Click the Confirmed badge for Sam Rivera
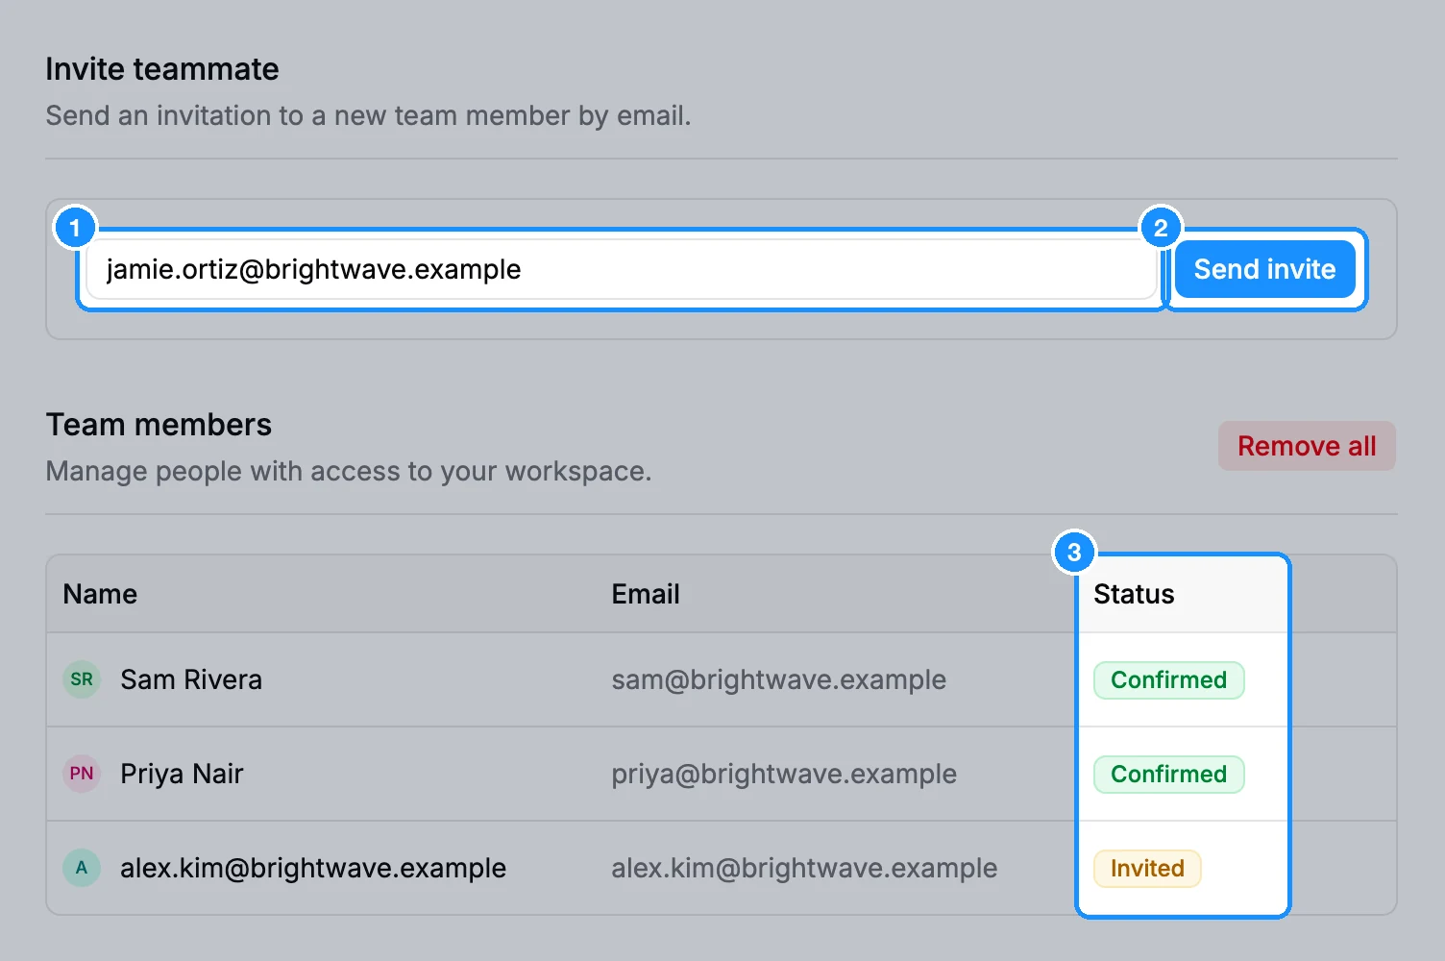The image size is (1445, 961). [1168, 679]
